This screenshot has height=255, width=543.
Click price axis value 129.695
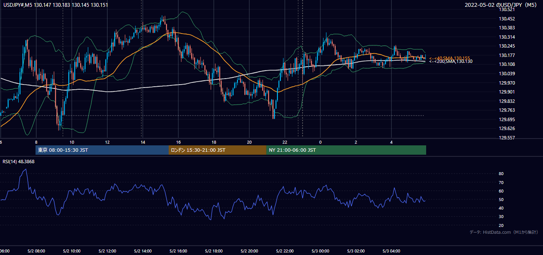coord(508,119)
